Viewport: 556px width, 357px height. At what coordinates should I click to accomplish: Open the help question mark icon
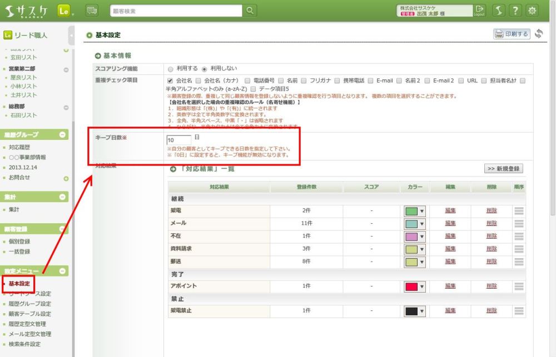pyautogui.click(x=515, y=11)
